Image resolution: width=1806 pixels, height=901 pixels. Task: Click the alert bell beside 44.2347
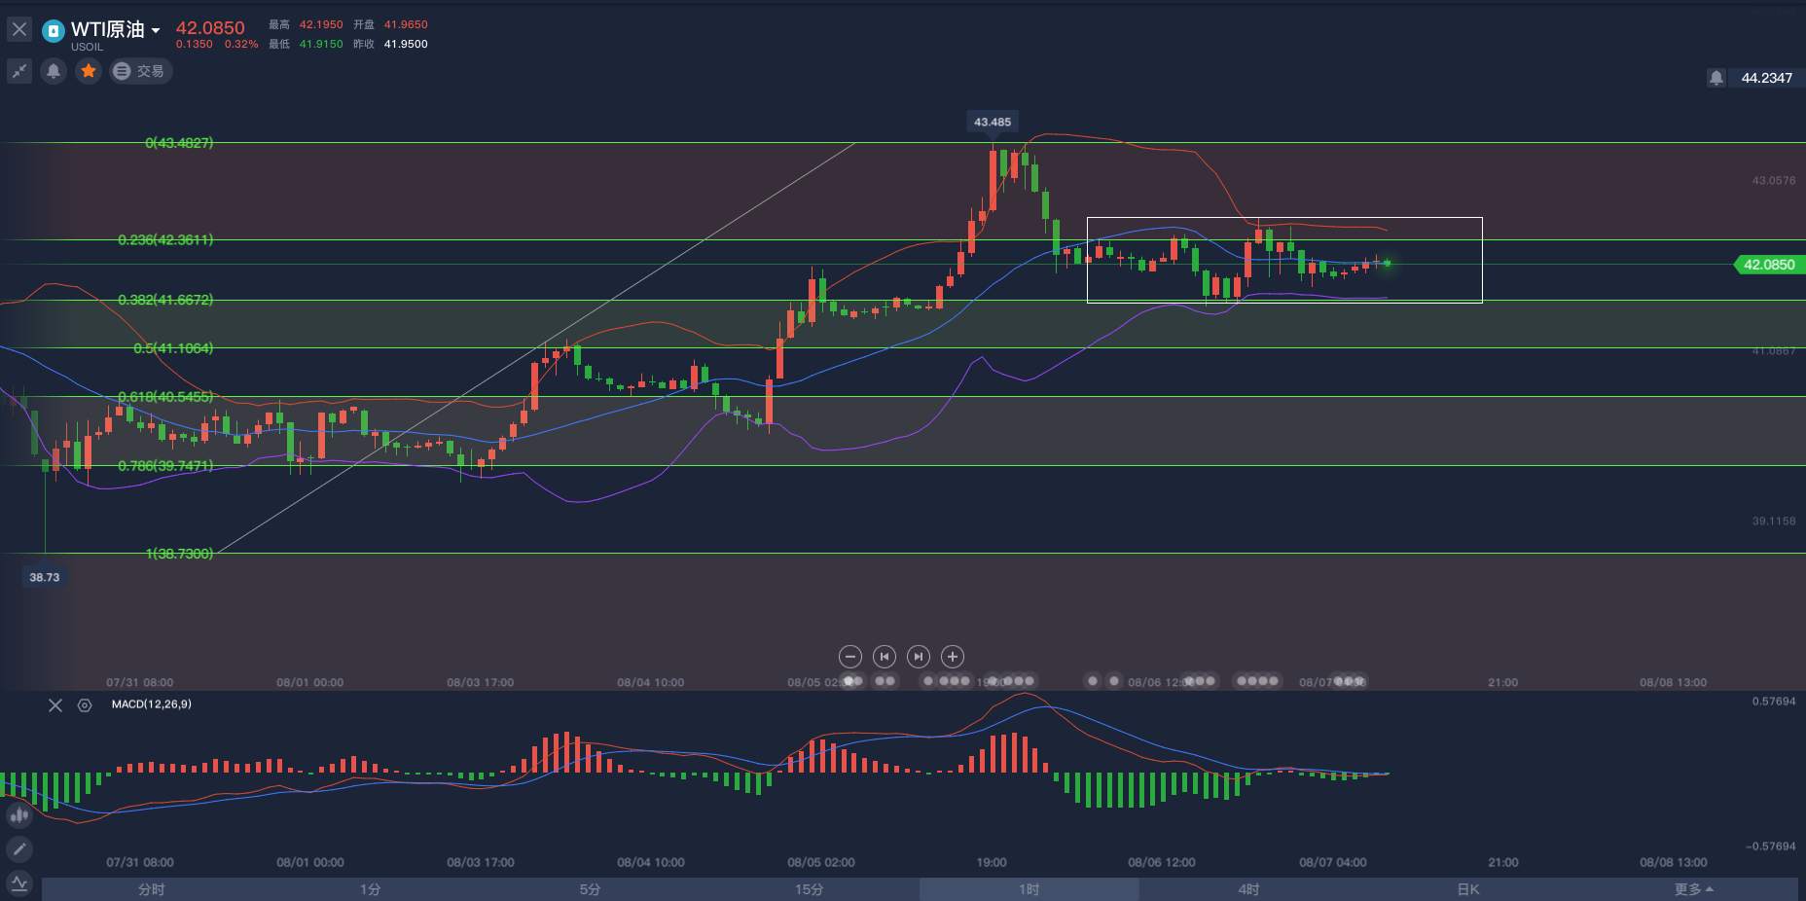point(1716,78)
